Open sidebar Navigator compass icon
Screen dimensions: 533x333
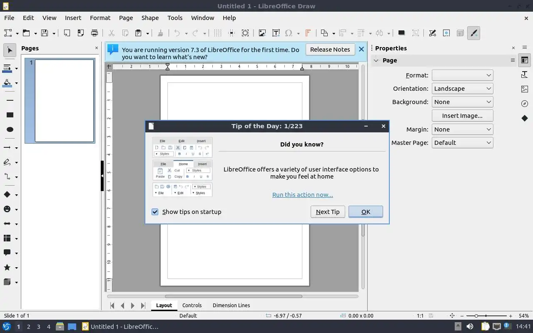tap(525, 104)
